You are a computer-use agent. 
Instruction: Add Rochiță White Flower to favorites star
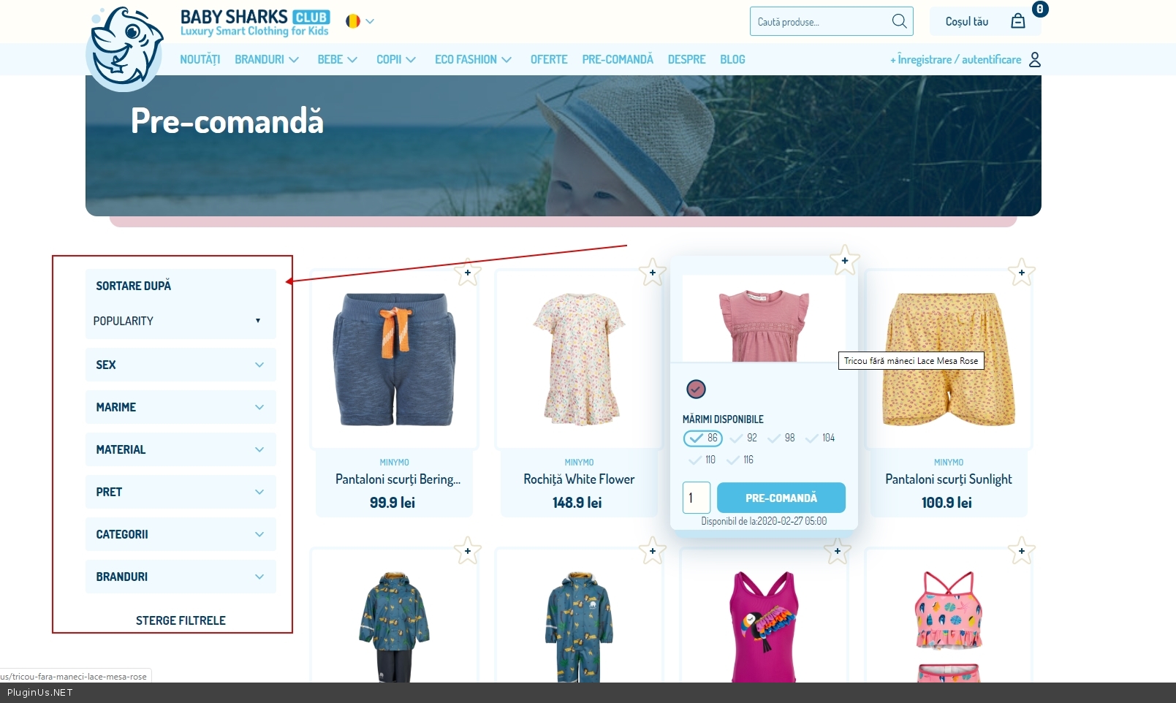pyautogui.click(x=653, y=273)
